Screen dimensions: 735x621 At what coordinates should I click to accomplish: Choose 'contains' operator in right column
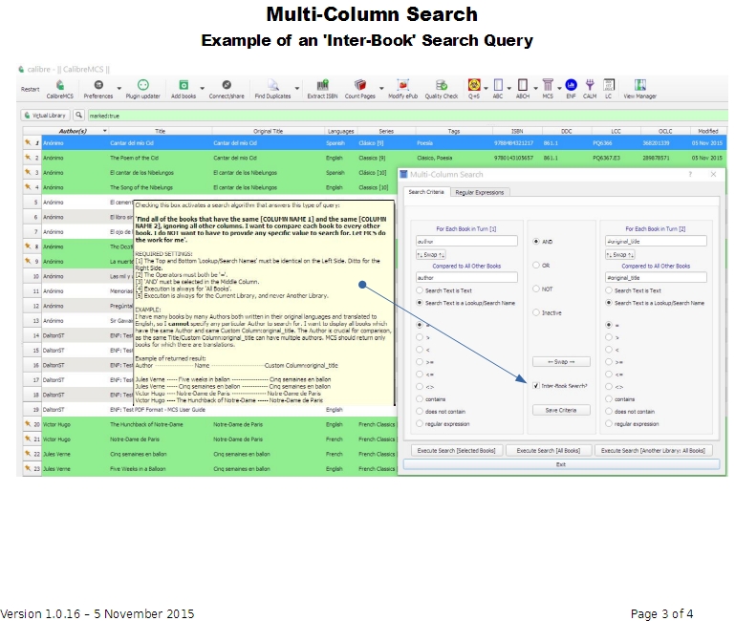tap(609, 398)
